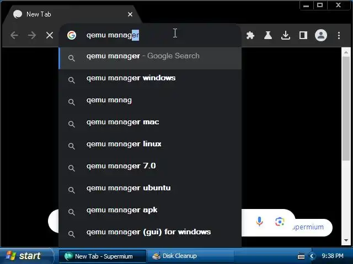Image resolution: width=353 pixels, height=264 pixels.
Task: Open the profile avatar menu
Action: (x=321, y=35)
